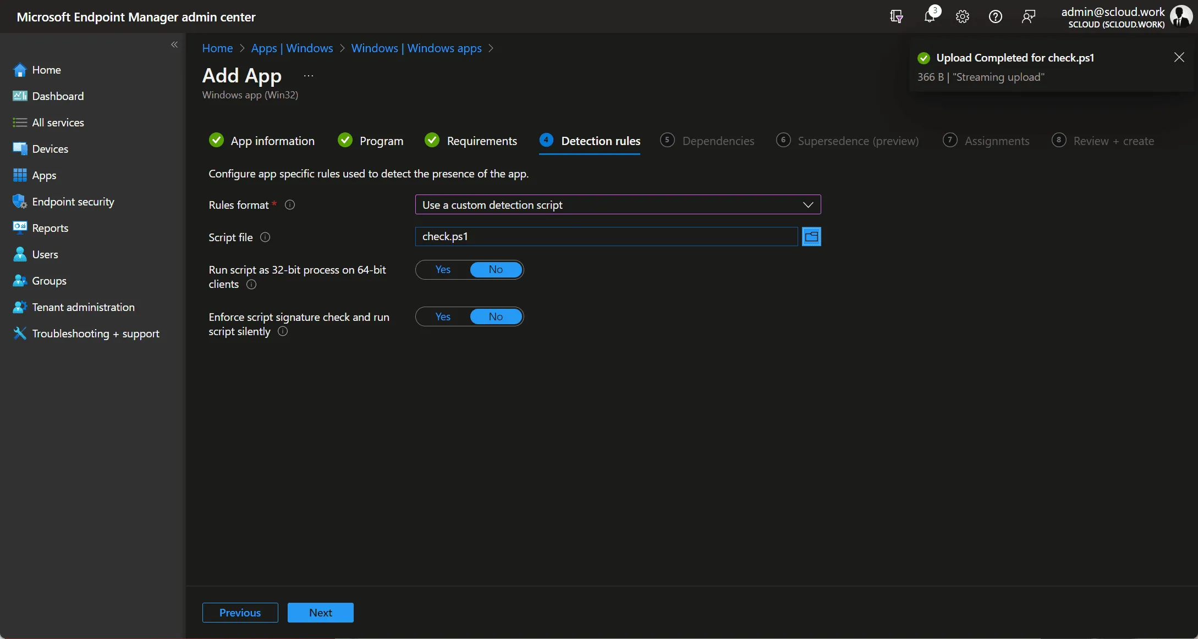
Task: Go to Program step
Action: [371, 141]
